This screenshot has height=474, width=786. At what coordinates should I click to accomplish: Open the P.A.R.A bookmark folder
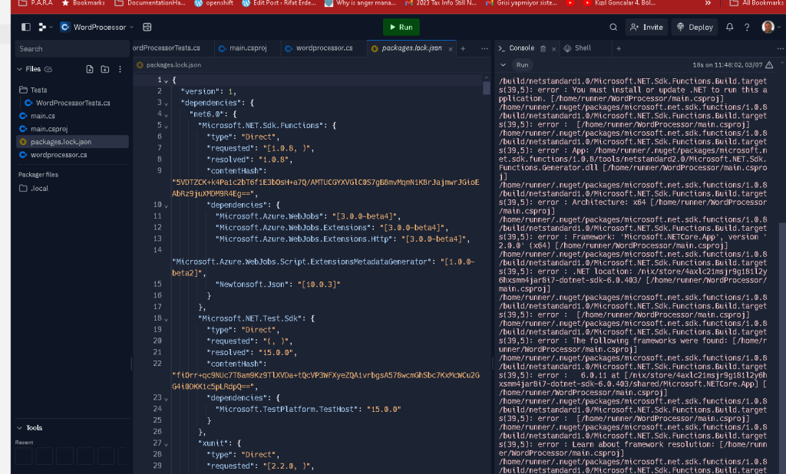(35, 3)
